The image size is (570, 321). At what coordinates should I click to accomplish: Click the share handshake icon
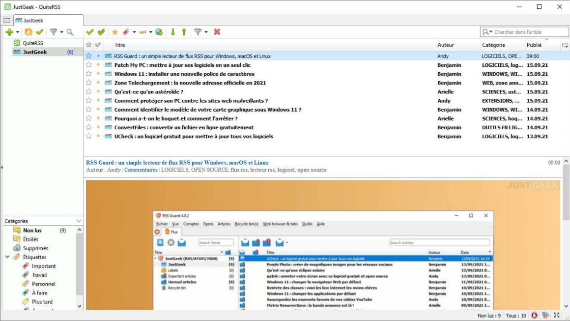pos(142,32)
